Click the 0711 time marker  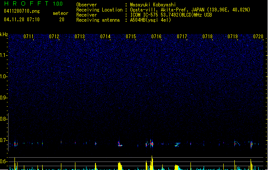(29, 37)
